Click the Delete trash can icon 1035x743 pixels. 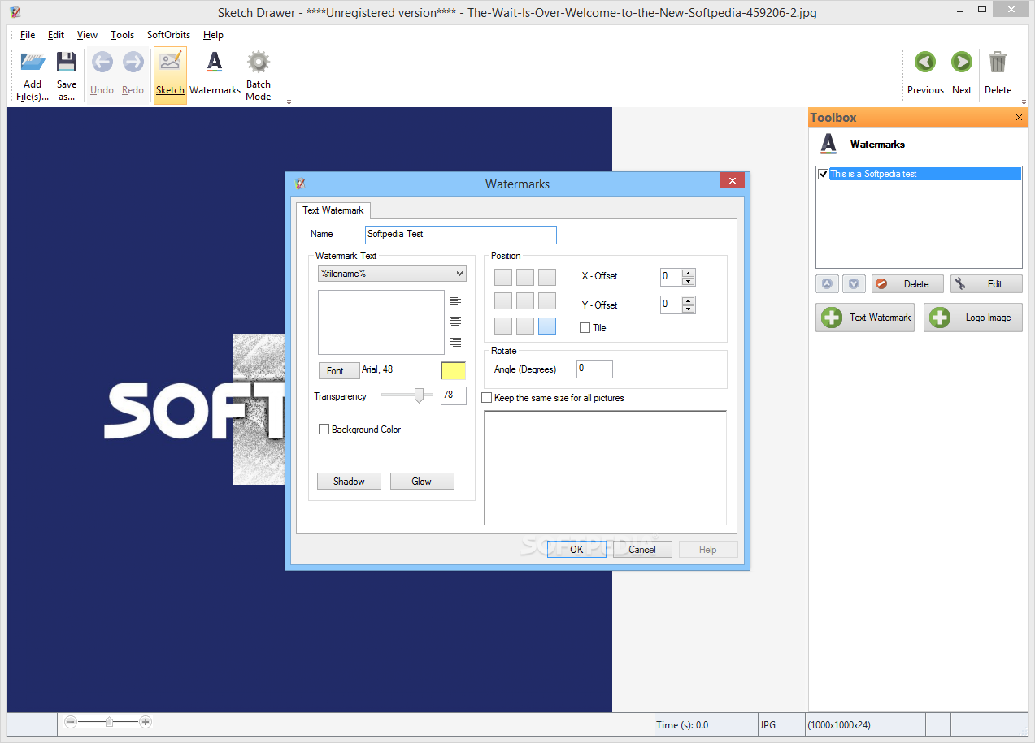tap(998, 63)
